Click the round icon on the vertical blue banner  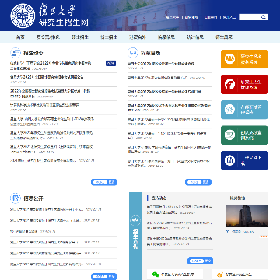(135, 221)
